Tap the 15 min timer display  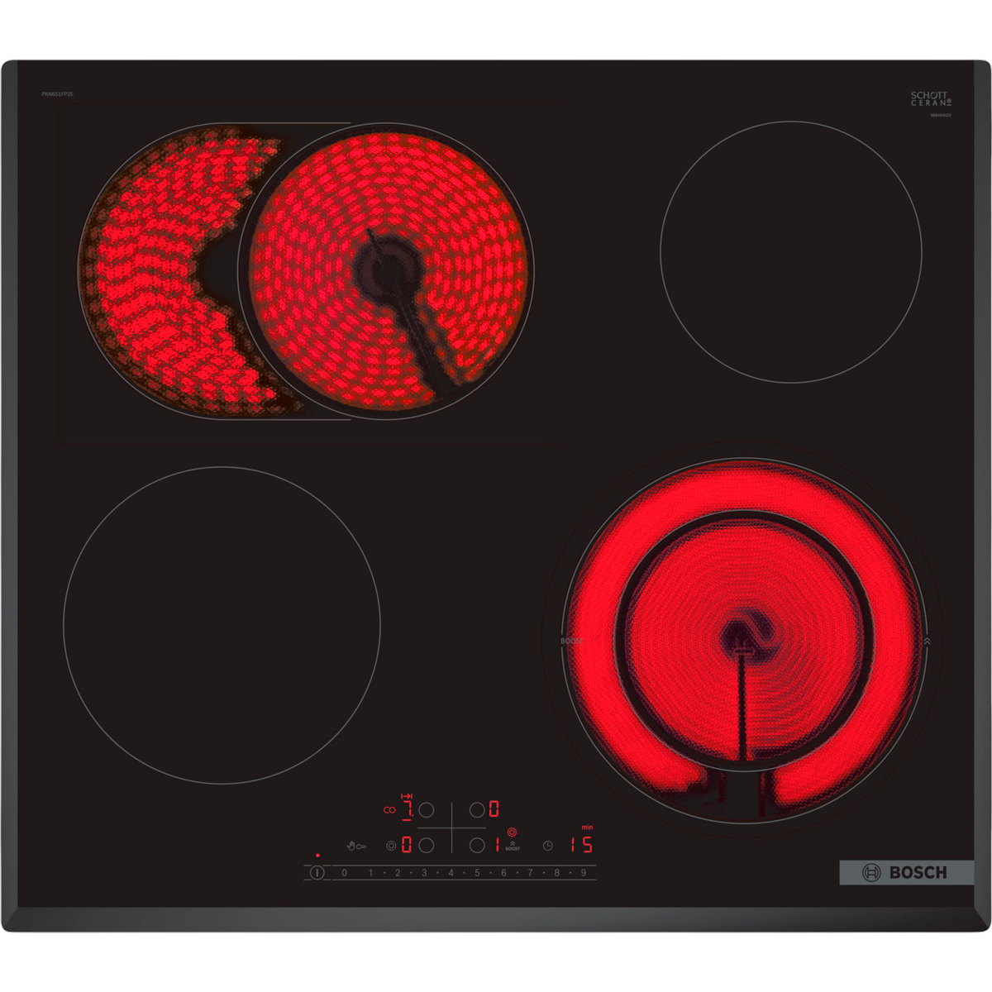click(581, 844)
